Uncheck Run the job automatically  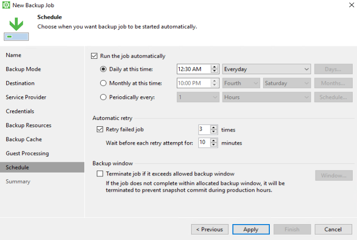pos(94,56)
